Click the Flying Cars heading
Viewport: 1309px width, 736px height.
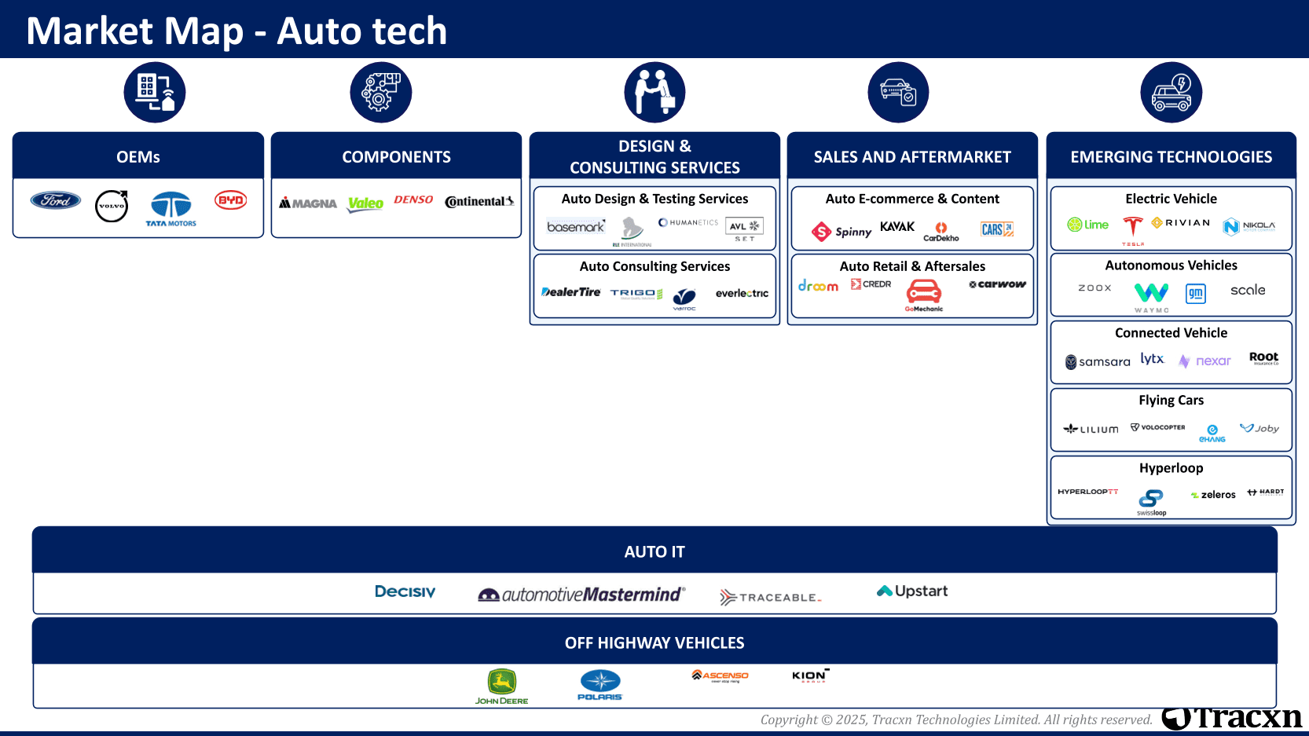pos(1171,401)
